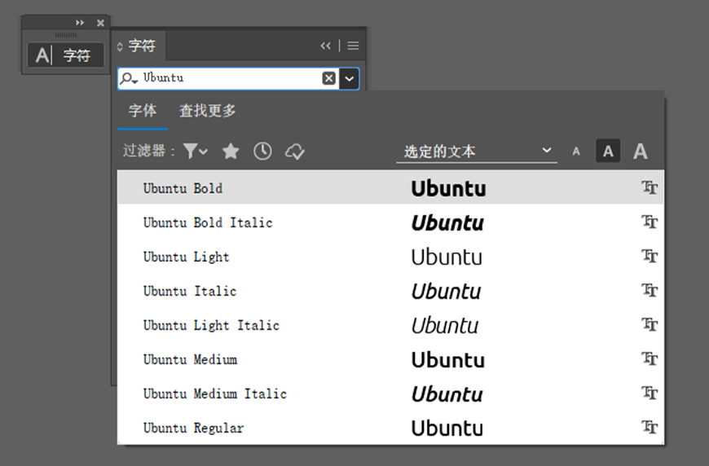Select Ubuntu Bold Italic font name

[x=208, y=223]
